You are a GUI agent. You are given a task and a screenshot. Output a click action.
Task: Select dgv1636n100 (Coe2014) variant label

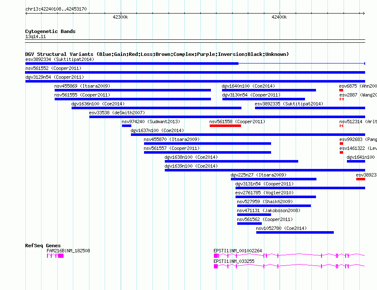98,104
